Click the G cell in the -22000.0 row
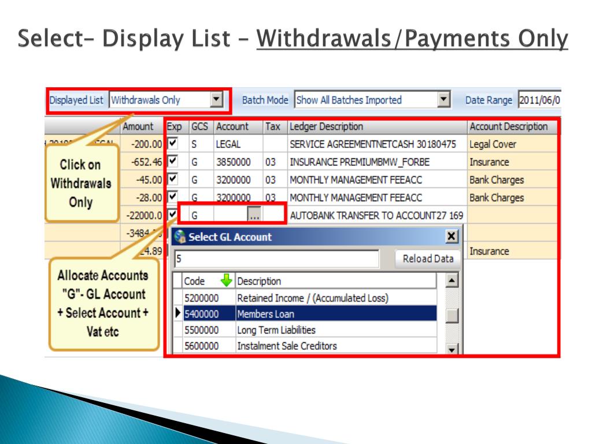The height and width of the screenshot is (444, 592). click(x=201, y=215)
